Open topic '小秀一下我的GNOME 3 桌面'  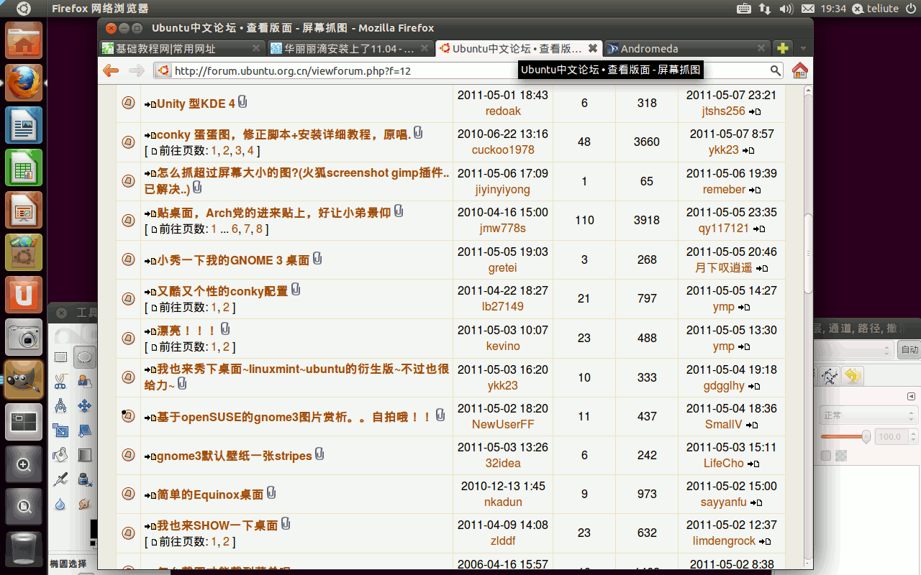(233, 260)
